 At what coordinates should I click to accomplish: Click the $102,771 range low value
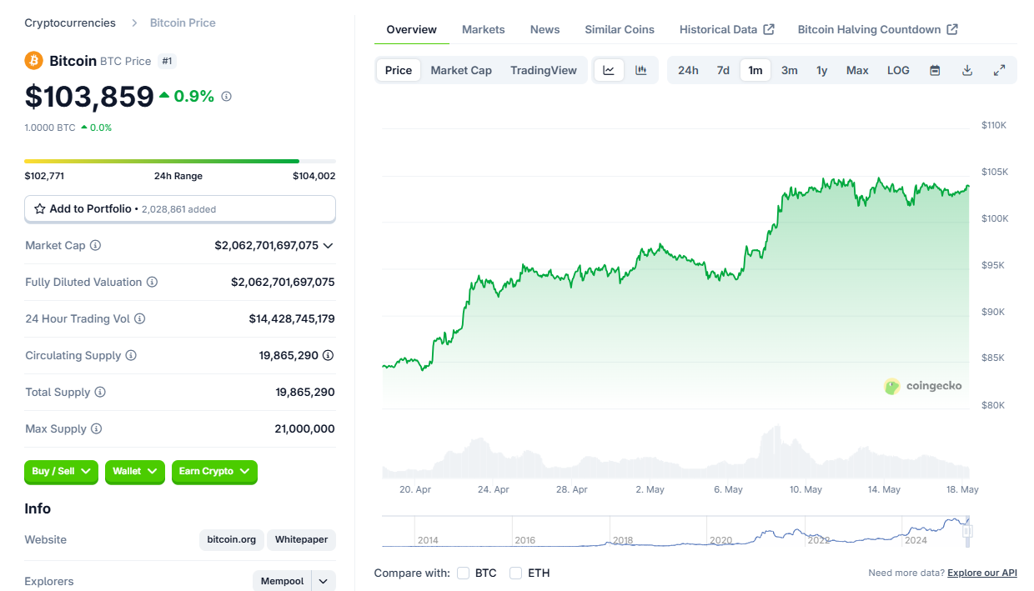(x=45, y=177)
